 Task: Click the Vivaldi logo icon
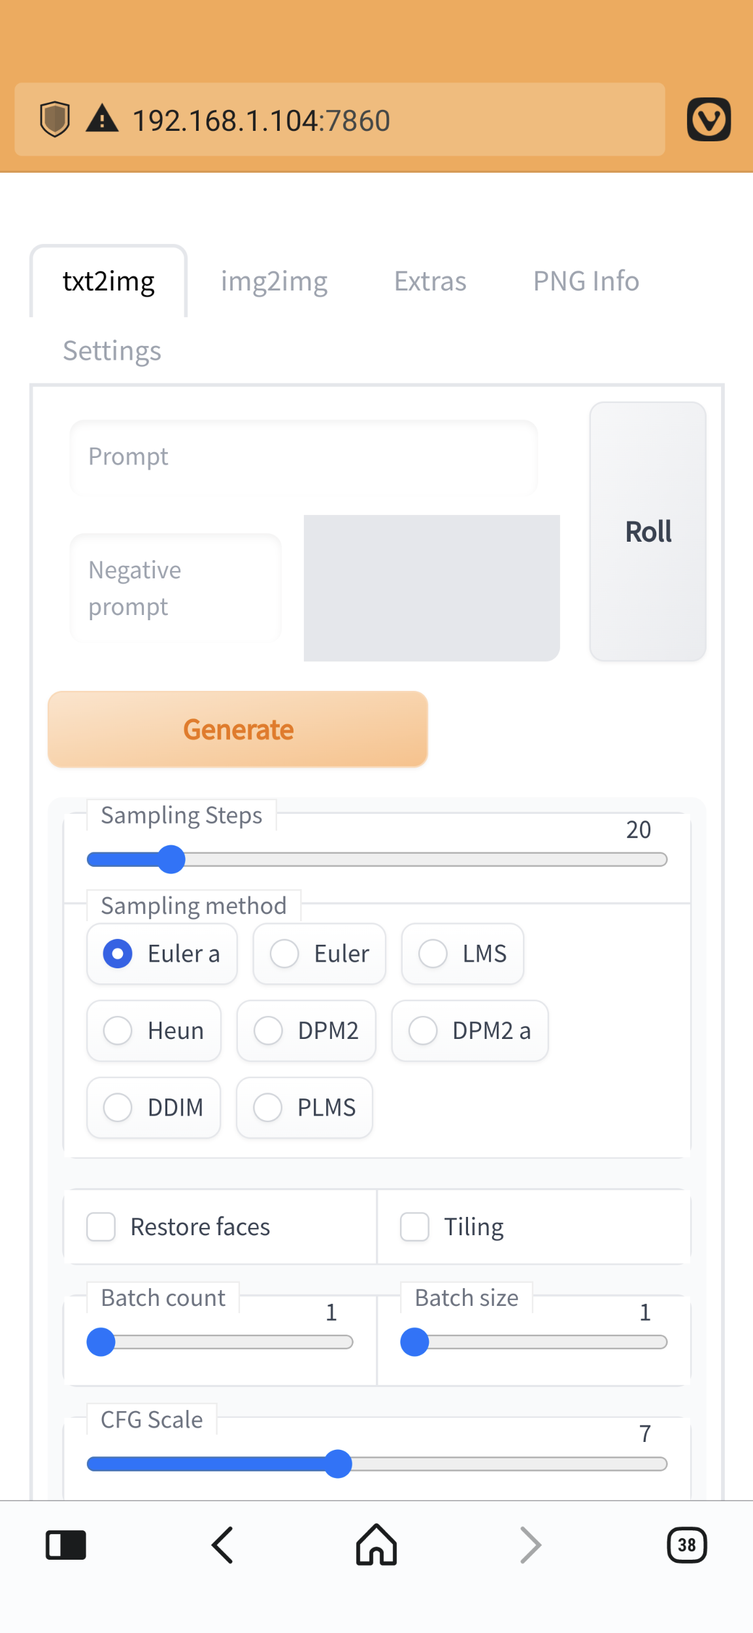pyautogui.click(x=710, y=119)
